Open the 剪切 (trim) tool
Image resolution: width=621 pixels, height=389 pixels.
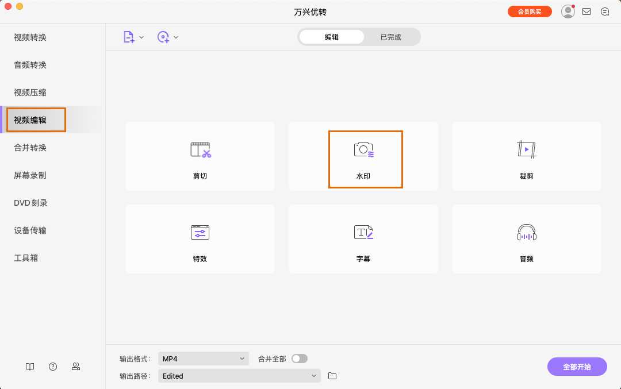pos(200,156)
